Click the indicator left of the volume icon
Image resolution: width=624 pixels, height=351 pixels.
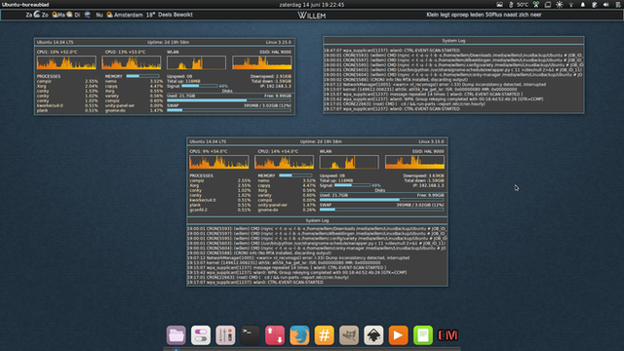[x=594, y=5]
